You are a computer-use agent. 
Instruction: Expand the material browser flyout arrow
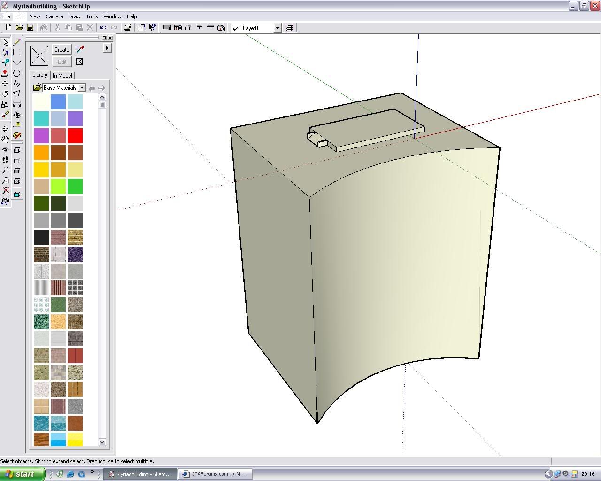(x=107, y=47)
